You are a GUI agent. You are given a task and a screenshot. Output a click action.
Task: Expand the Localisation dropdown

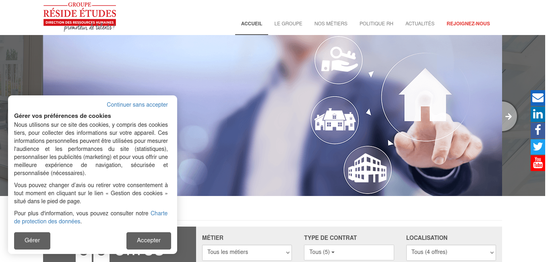coord(451,252)
